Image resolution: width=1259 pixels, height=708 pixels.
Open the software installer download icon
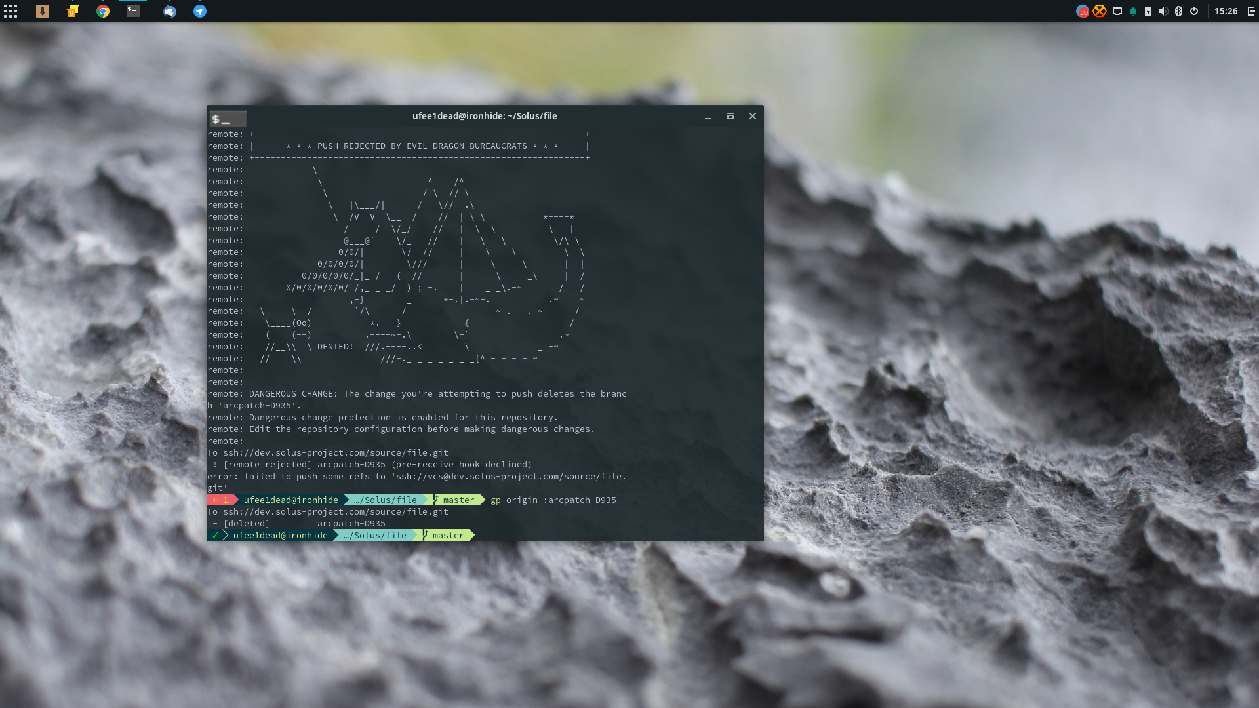43,11
